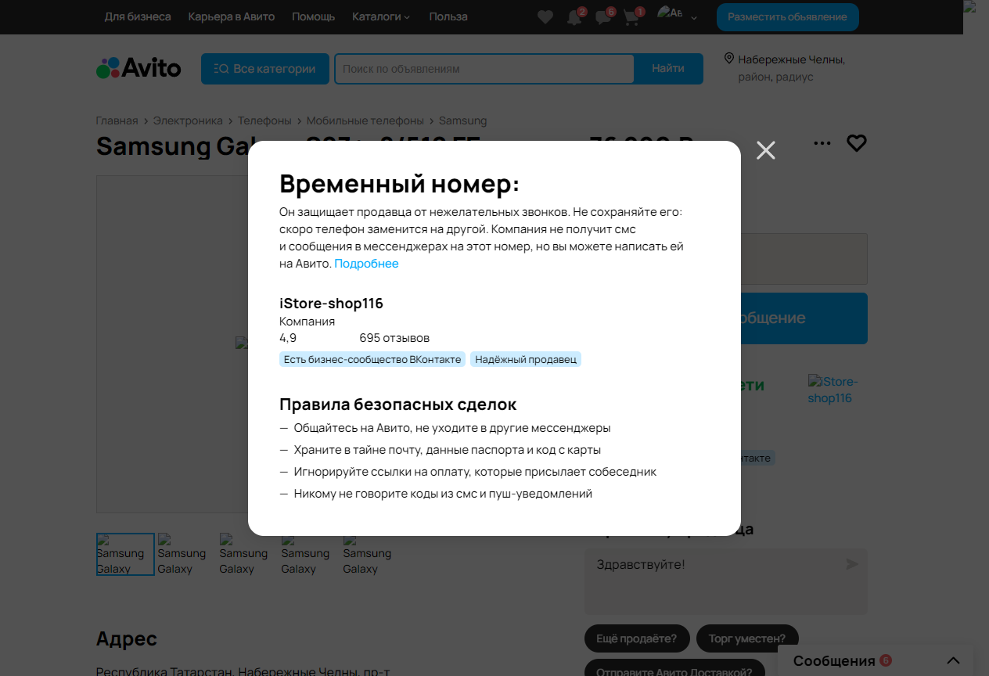Expand the Каталоги dropdown

[x=381, y=16]
